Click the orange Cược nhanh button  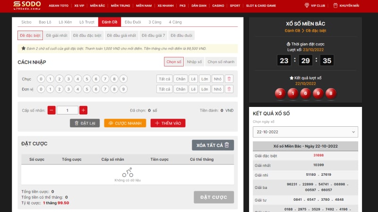coord(125,123)
